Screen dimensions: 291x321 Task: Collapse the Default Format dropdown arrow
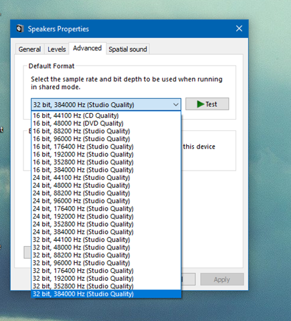pos(176,104)
